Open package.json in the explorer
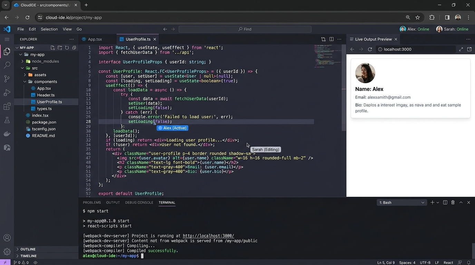The image size is (475, 265). [44, 122]
